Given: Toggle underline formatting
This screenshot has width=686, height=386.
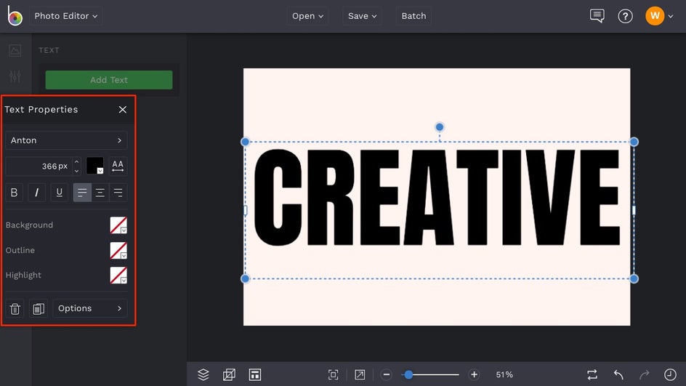Looking at the screenshot, I should tap(60, 192).
